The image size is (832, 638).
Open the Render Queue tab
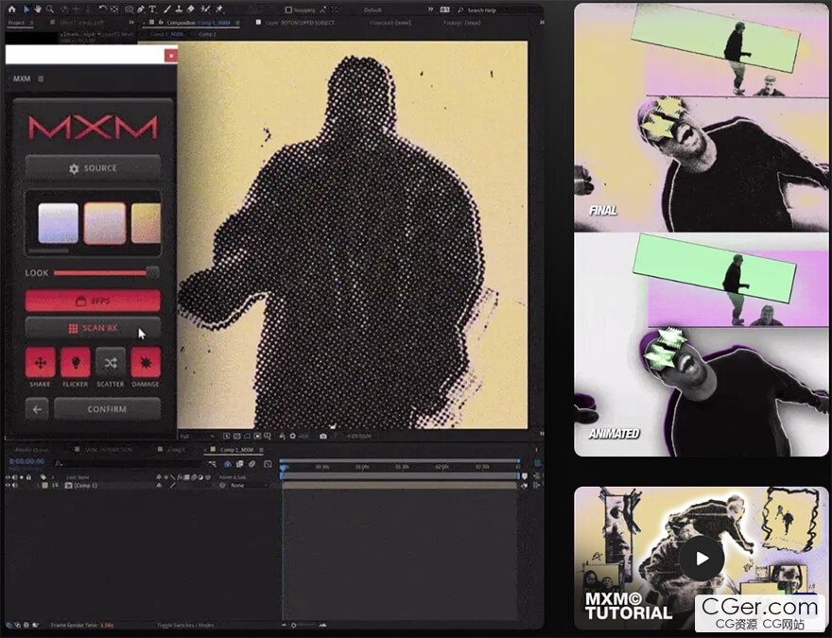point(32,450)
